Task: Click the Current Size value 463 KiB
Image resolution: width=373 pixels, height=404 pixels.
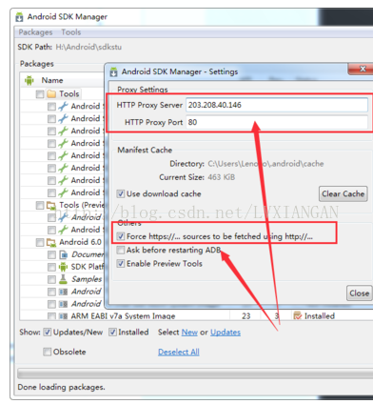Action: [222, 177]
